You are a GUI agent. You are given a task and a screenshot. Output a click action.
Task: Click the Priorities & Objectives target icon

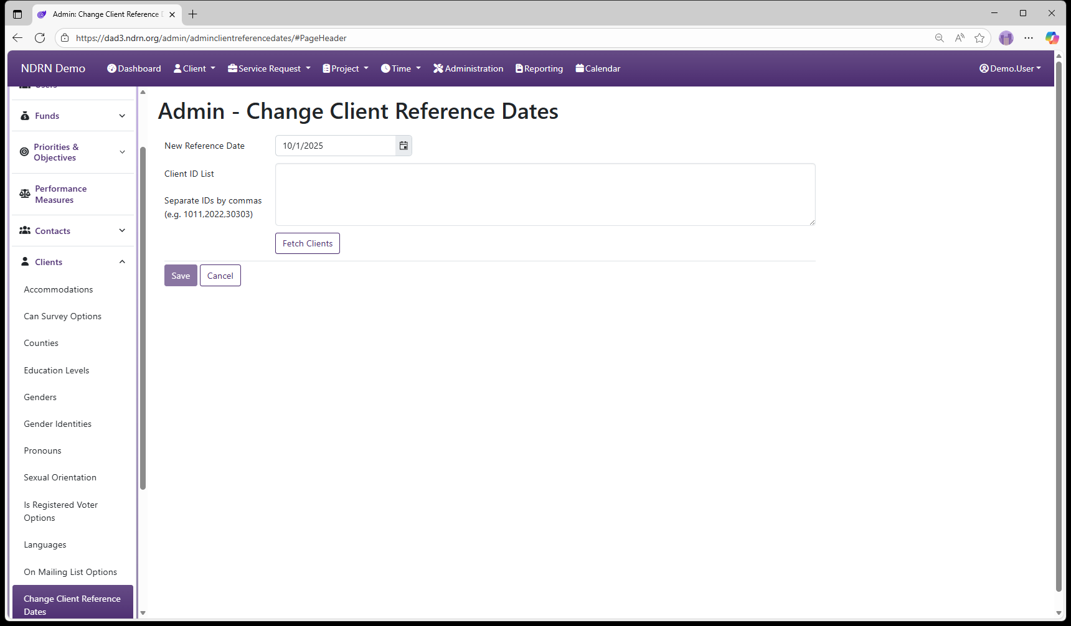(24, 152)
